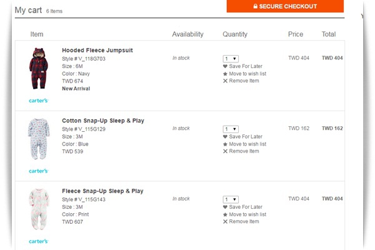
Task: Select Remove Item text for Cotton Snap-Up
Action: click(244, 151)
